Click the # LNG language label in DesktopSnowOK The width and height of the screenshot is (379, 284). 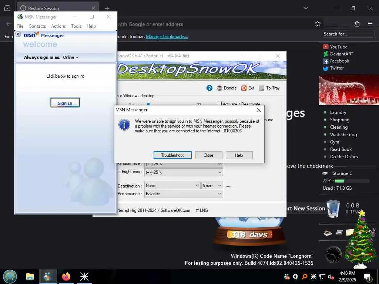point(202,210)
